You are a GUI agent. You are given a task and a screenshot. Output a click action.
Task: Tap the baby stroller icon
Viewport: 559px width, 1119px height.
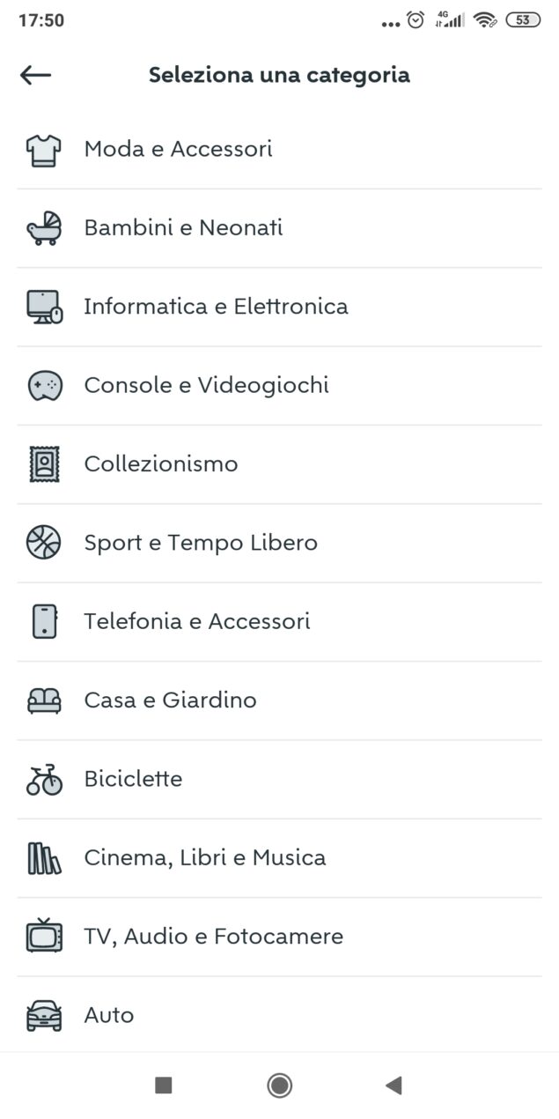(x=44, y=228)
